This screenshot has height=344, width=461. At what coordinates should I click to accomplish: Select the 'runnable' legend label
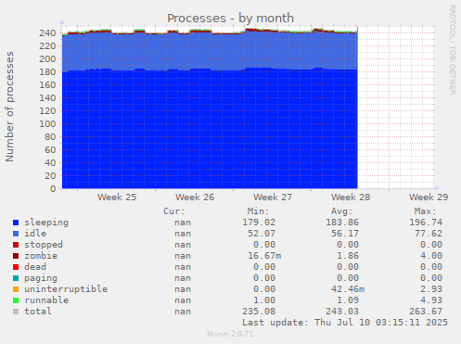pyautogui.click(x=46, y=300)
